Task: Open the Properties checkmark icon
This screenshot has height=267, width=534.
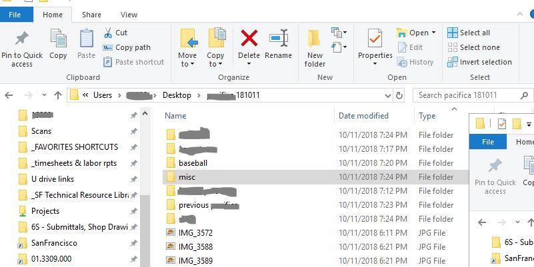Action: pyautogui.click(x=375, y=38)
